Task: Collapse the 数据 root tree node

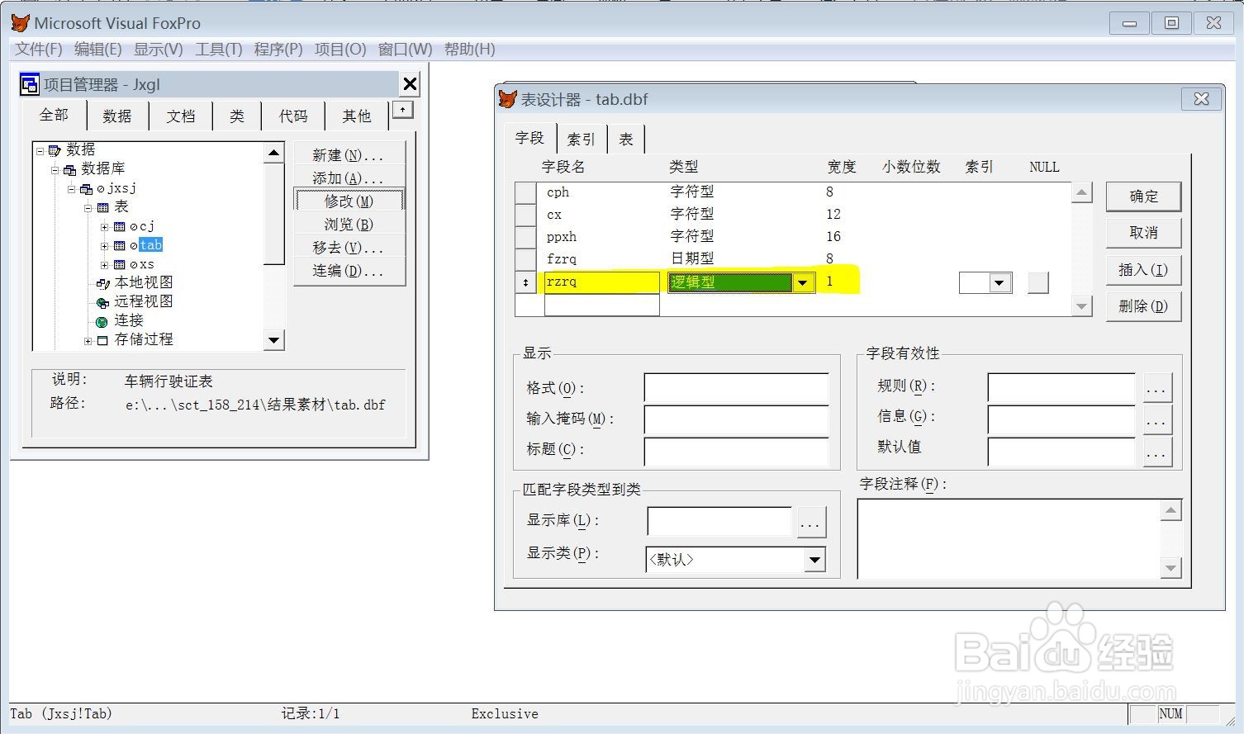Action: [x=40, y=151]
